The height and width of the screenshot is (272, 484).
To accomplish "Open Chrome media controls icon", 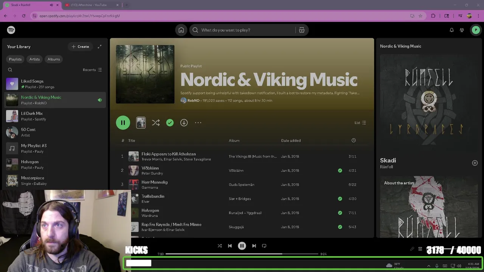I will click(x=460, y=16).
